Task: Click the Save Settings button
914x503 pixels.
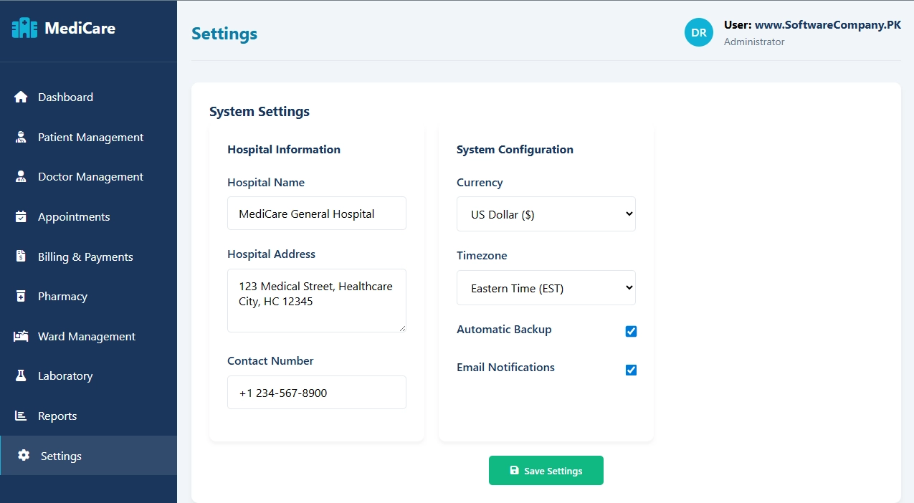Action: click(546, 470)
